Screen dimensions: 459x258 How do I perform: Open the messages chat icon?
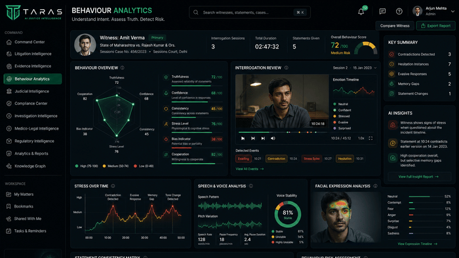click(382, 11)
